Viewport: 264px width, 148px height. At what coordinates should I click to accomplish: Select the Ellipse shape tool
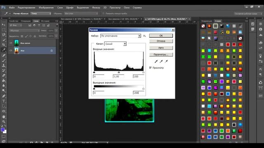point(4,111)
